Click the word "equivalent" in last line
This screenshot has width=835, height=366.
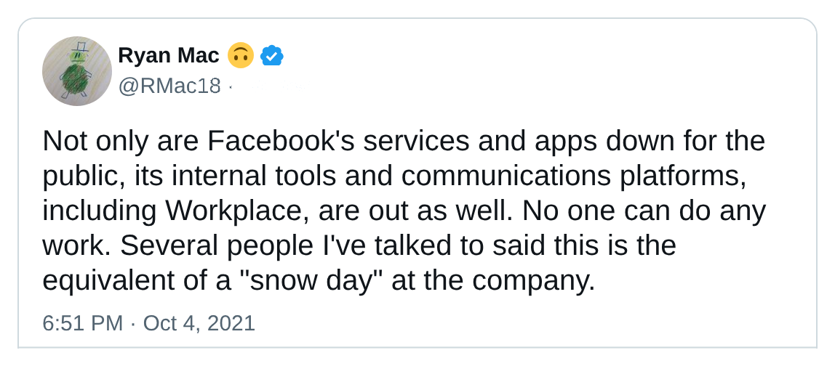click(x=110, y=281)
